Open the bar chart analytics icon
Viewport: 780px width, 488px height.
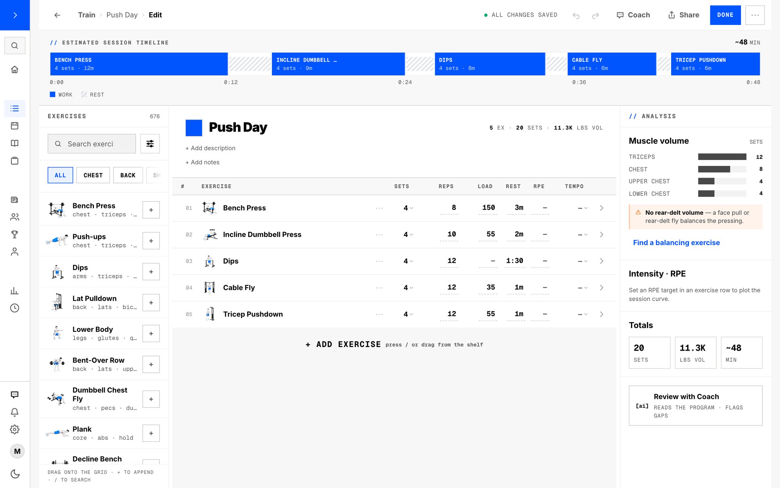[x=15, y=291]
